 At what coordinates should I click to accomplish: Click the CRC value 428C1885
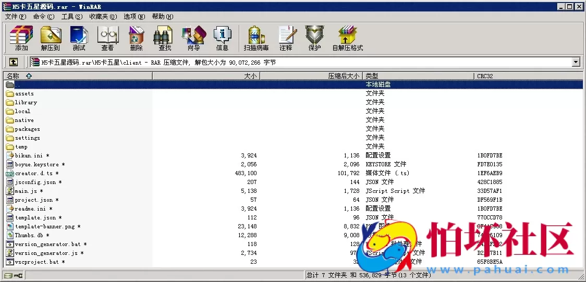tap(490, 182)
